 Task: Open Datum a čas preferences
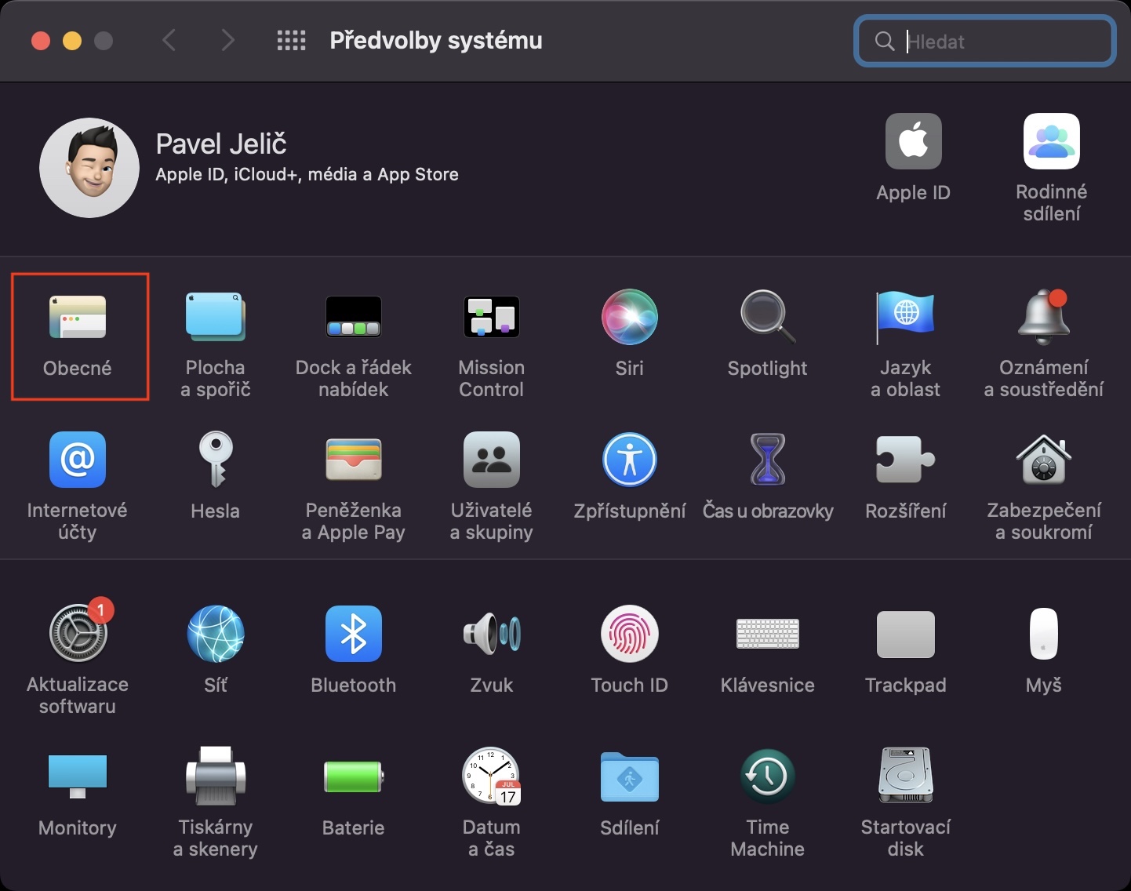click(x=492, y=803)
